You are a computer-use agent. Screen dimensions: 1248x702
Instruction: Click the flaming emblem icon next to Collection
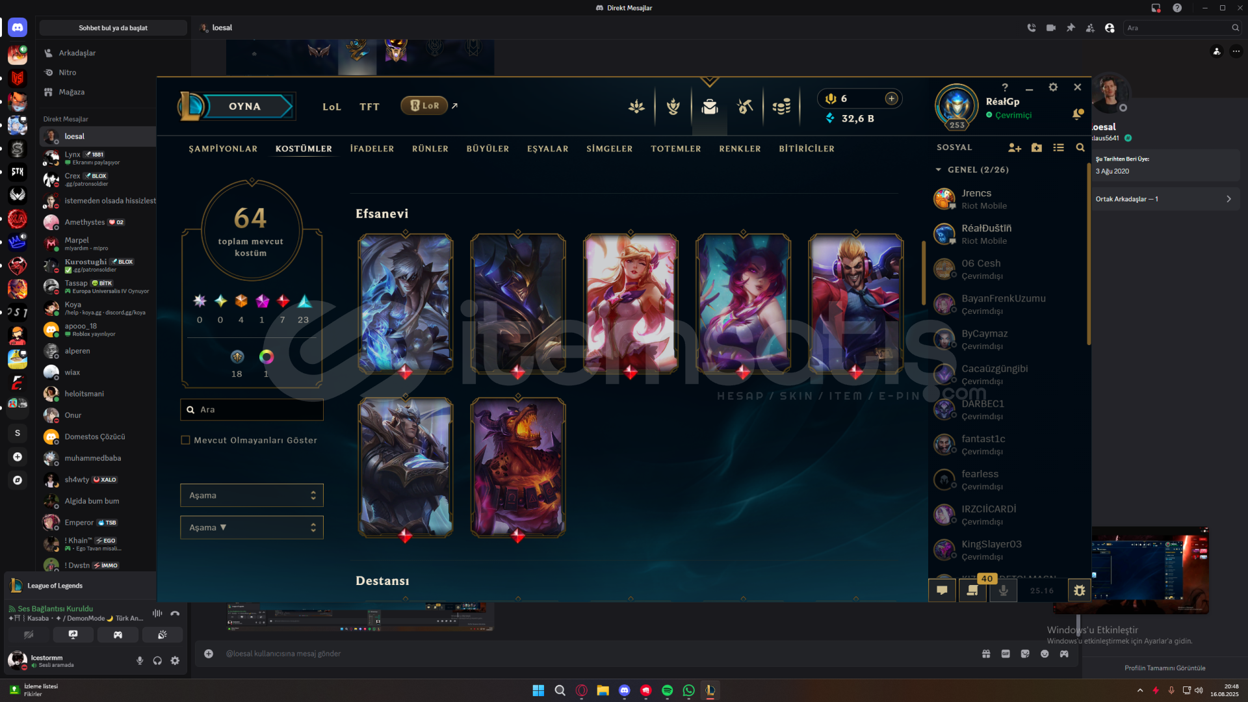pos(673,107)
